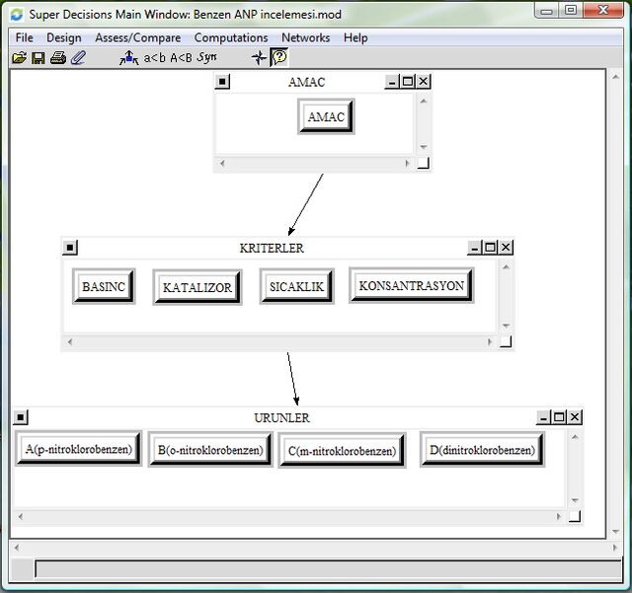
Task: Toggle the help question bubble icon
Action: [278, 57]
